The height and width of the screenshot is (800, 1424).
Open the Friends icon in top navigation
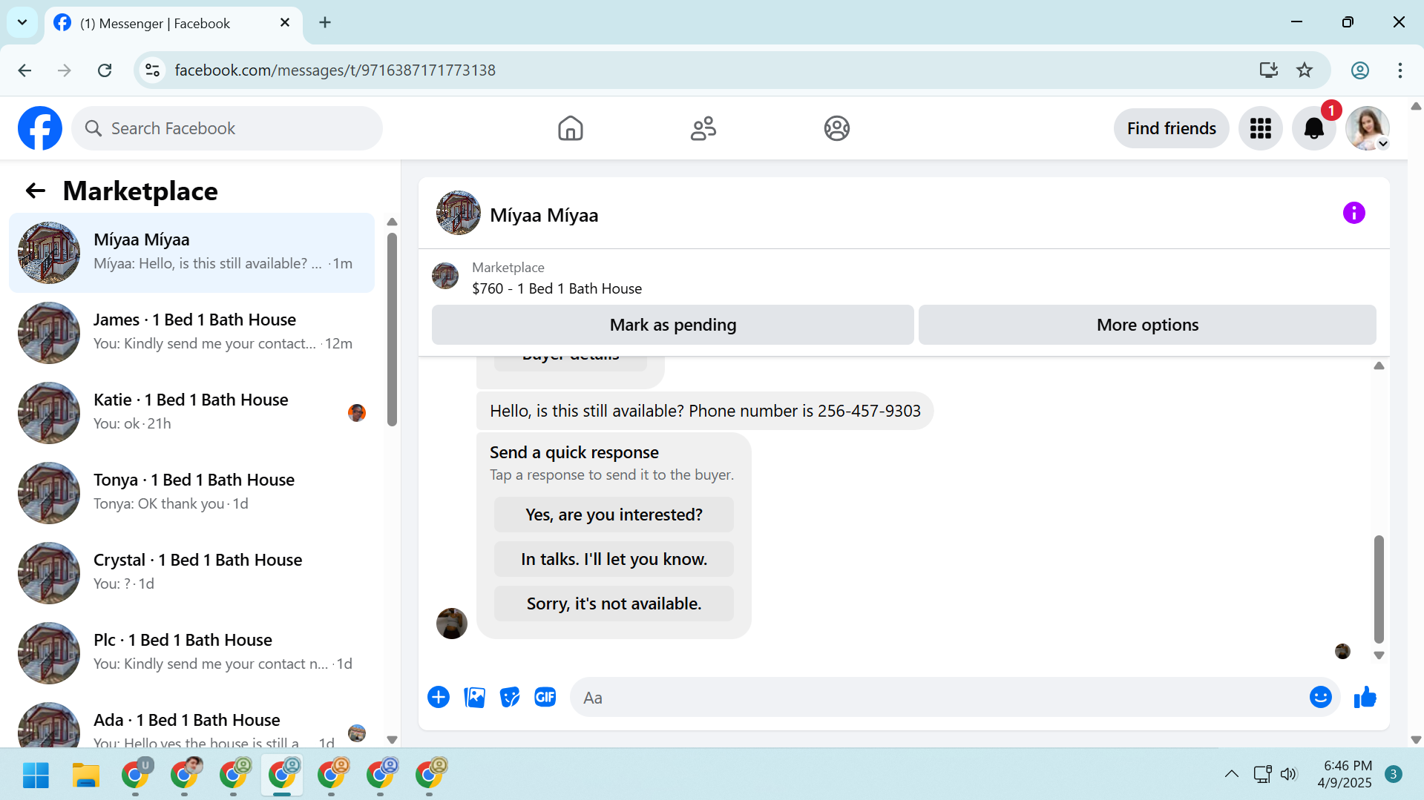point(703,128)
